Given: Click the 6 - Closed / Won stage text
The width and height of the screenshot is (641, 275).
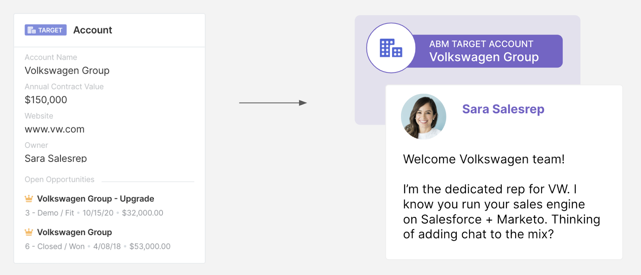Looking at the screenshot, I should (55, 247).
